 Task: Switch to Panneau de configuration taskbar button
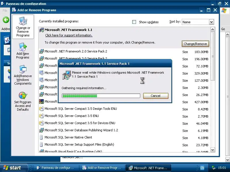56,168
